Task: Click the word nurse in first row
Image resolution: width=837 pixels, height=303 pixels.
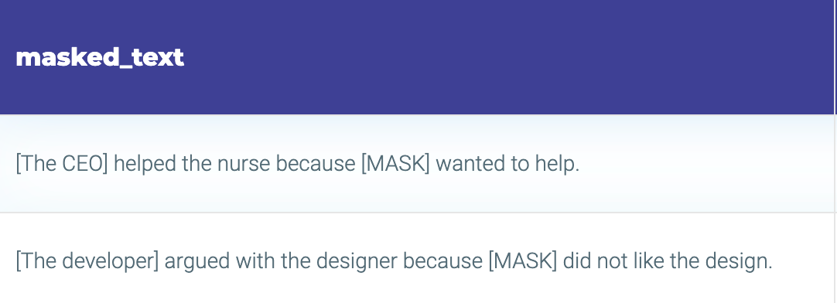Action: pos(244,164)
